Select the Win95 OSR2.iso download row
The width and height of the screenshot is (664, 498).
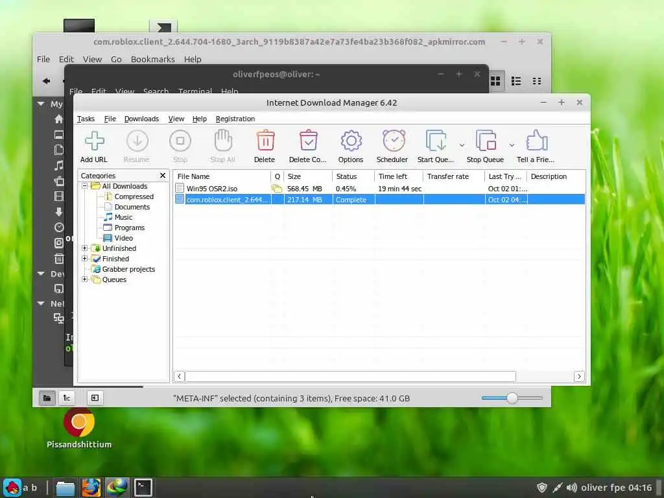pyautogui.click(x=379, y=189)
